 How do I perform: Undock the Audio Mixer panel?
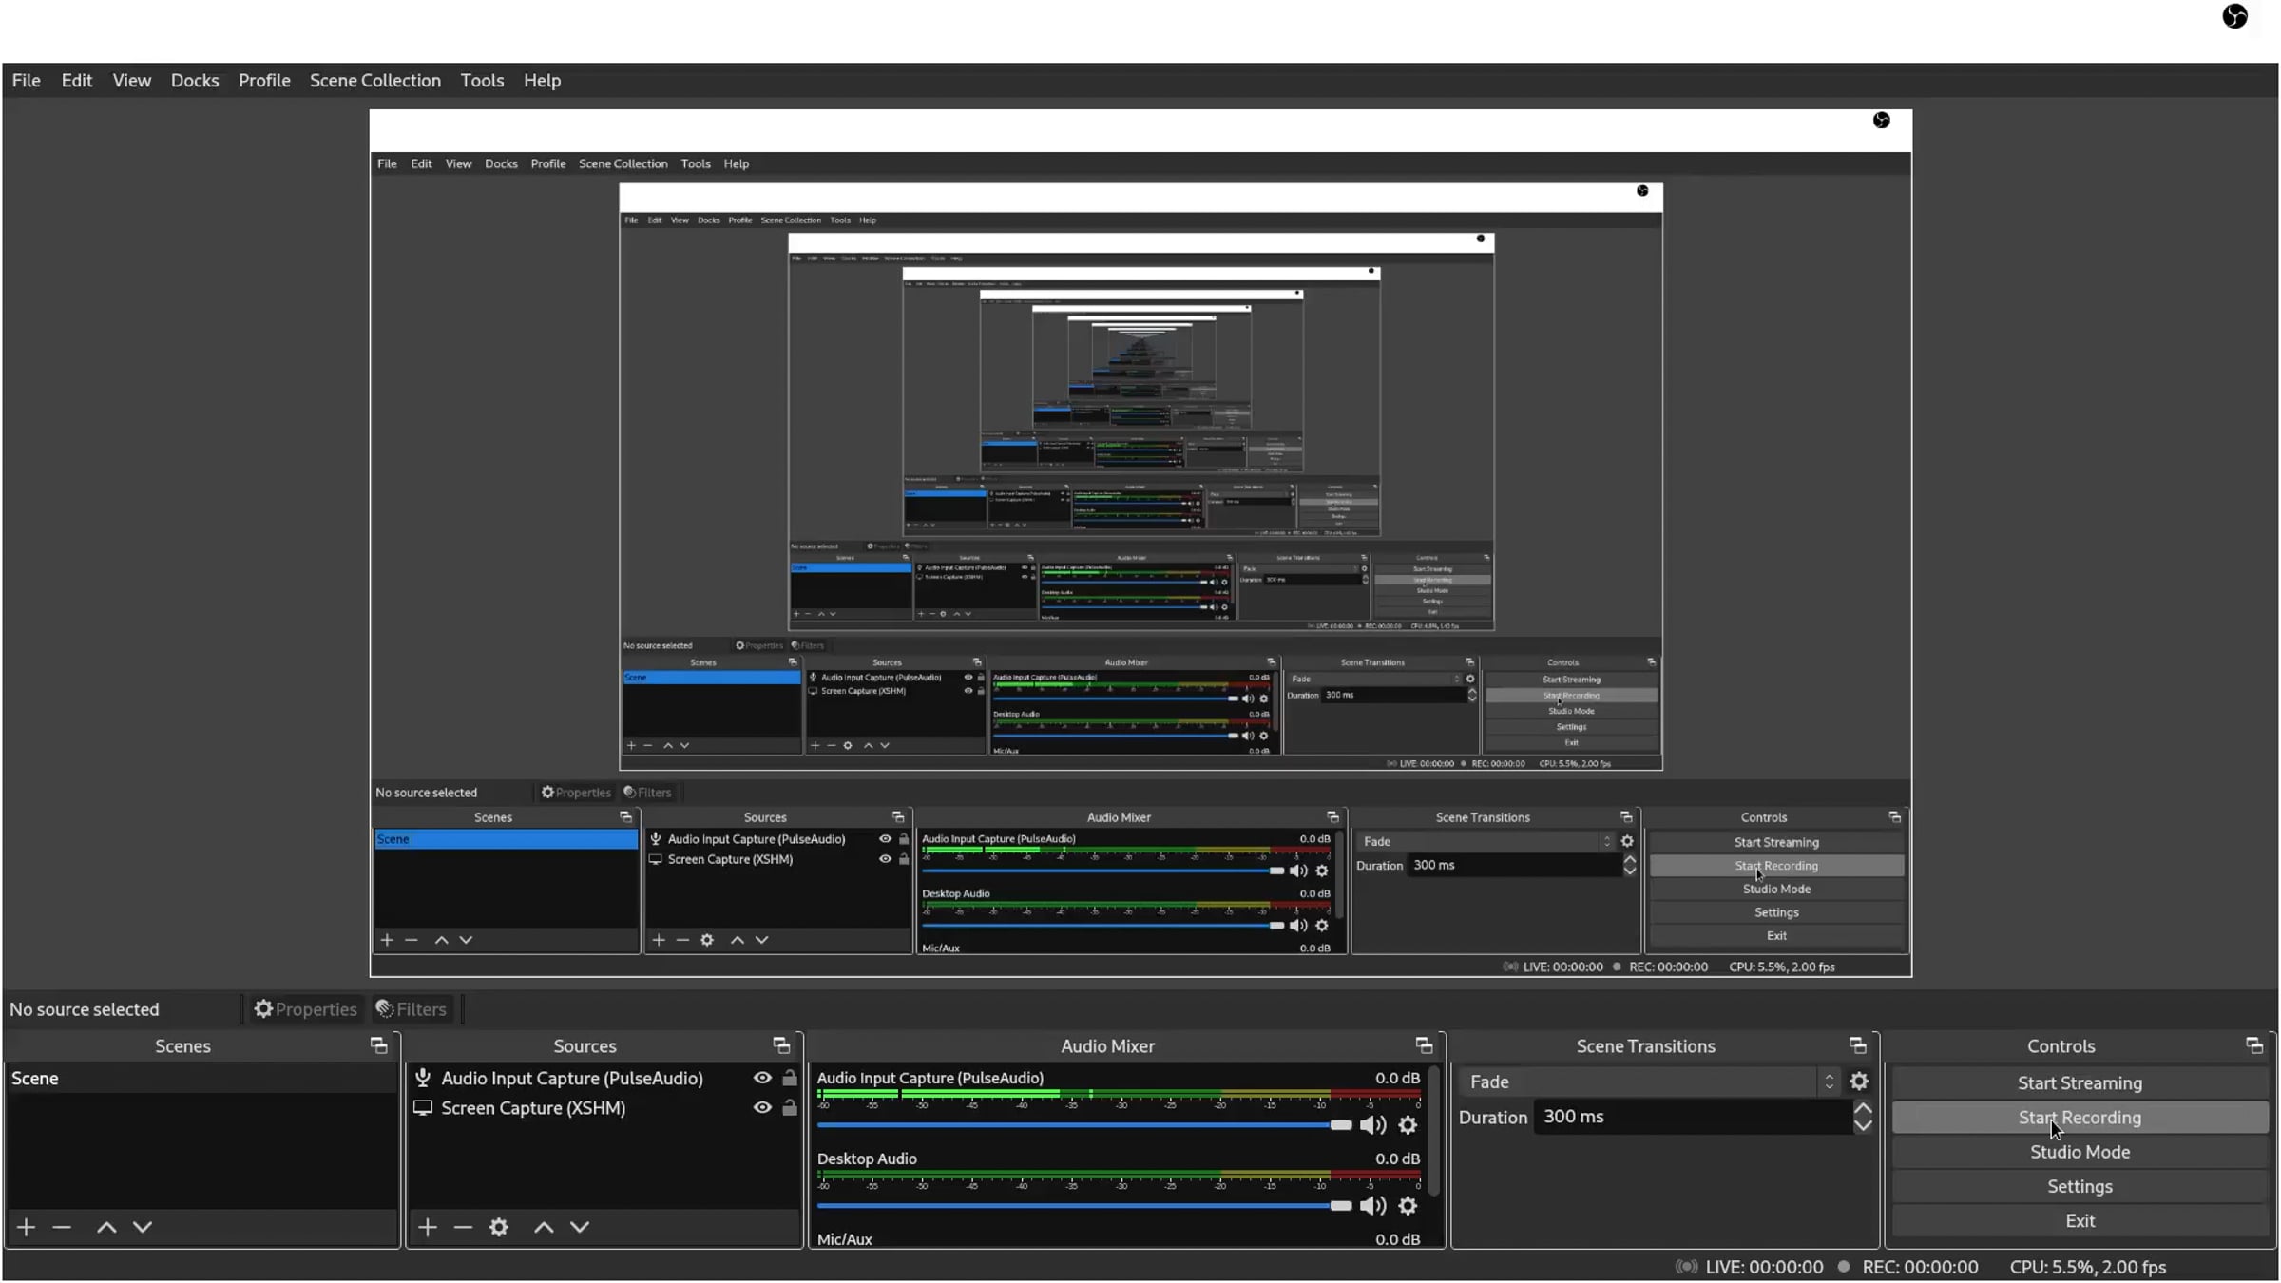pyautogui.click(x=1424, y=1045)
